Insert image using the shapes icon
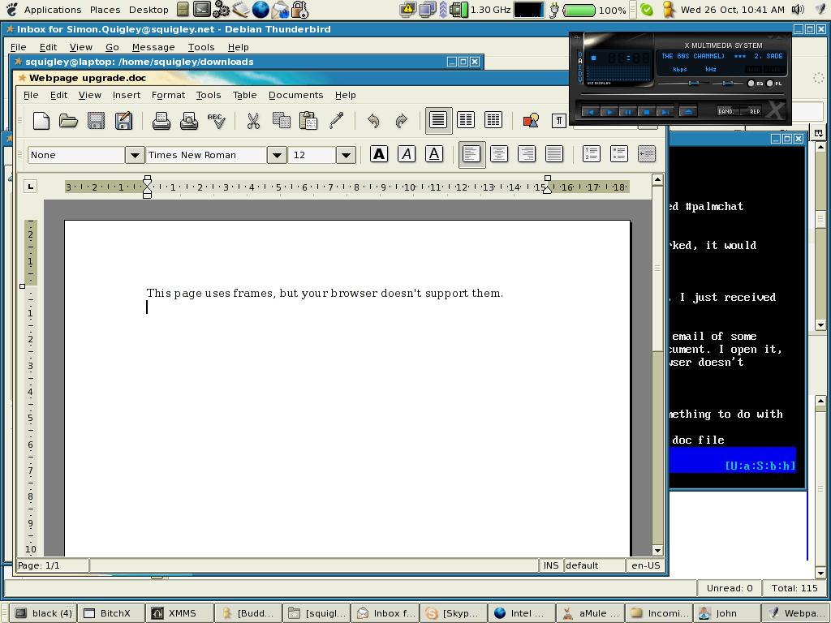The image size is (831, 623). (x=531, y=121)
